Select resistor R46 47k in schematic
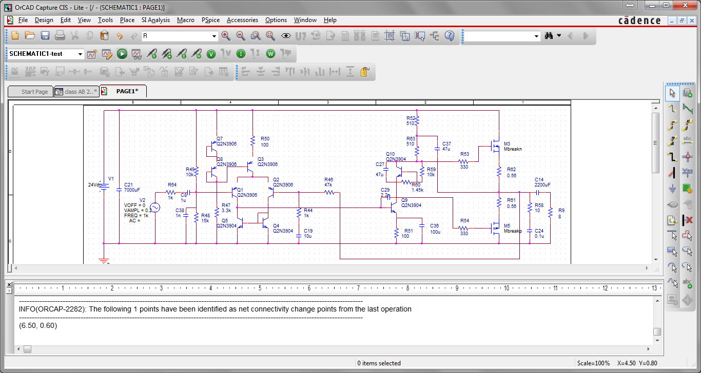The height and width of the screenshot is (373, 701). pyautogui.click(x=329, y=193)
